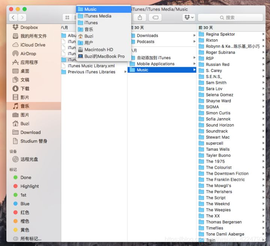The width and height of the screenshot is (270, 246).
Task: Expand the Podcasts folder arrow
Action: tap(194, 42)
